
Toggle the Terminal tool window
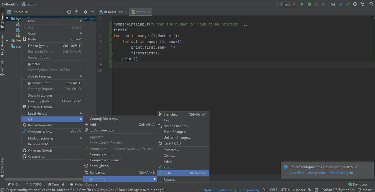(x=55, y=184)
